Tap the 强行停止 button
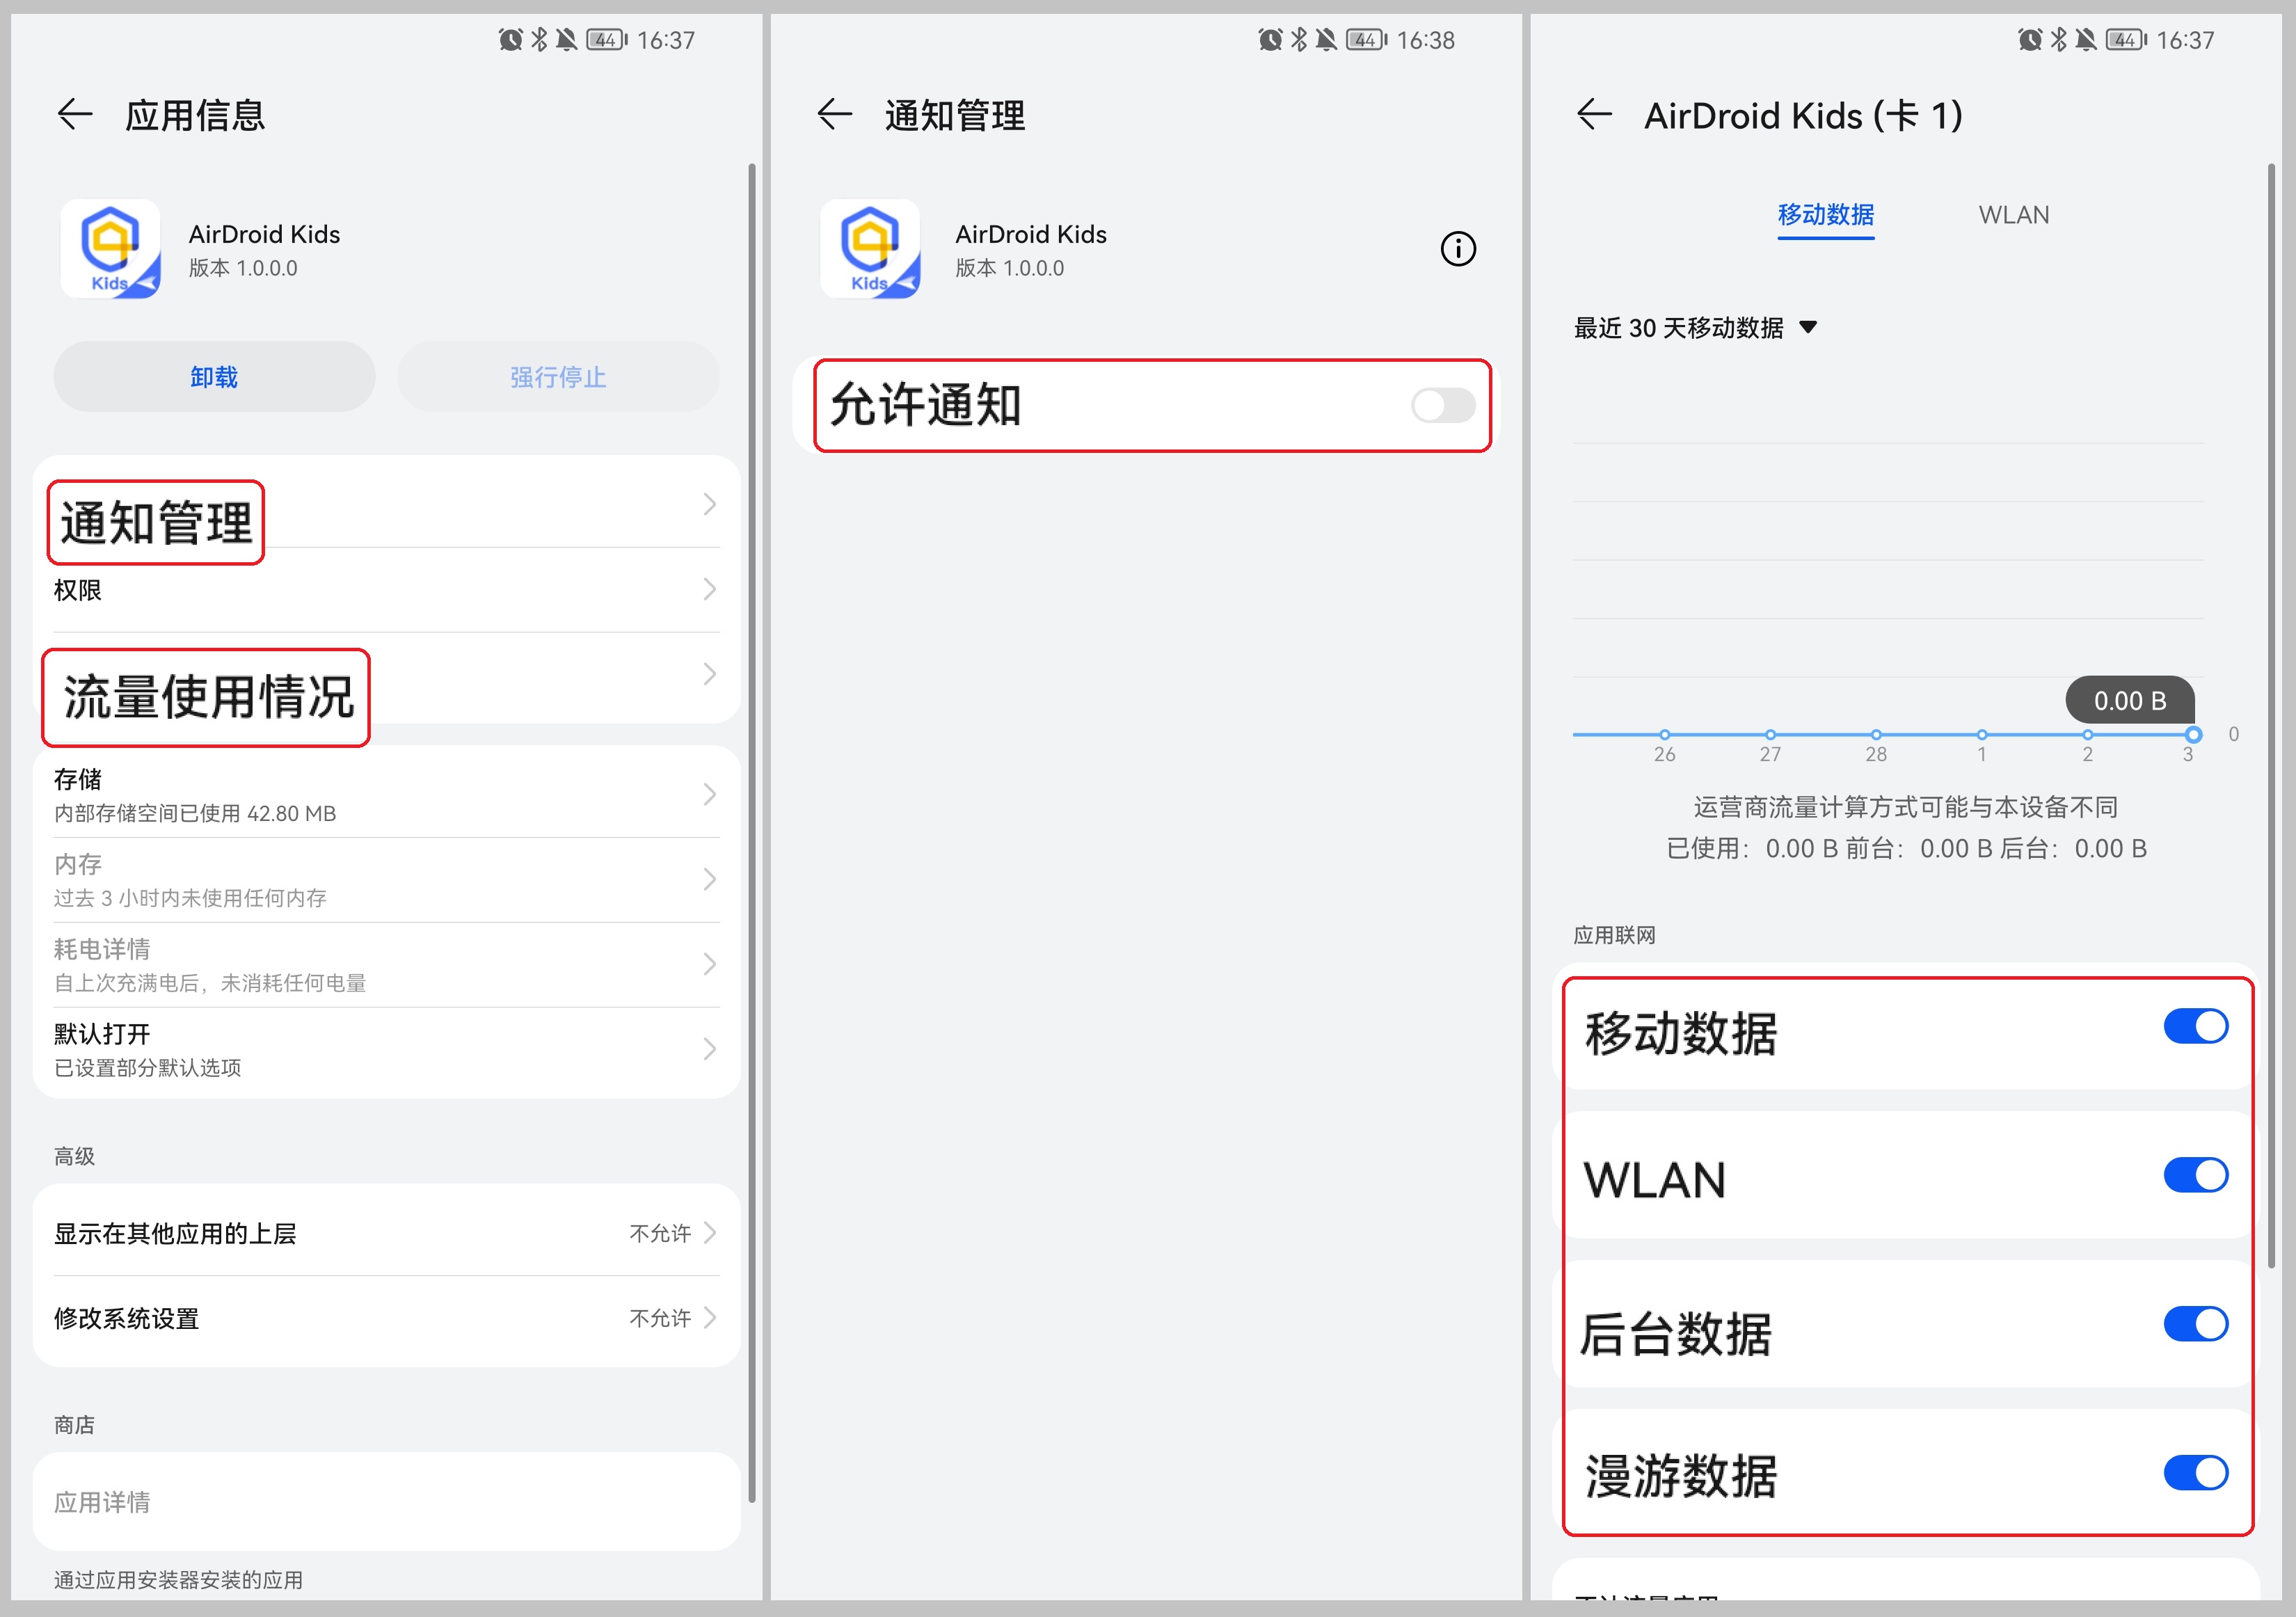The width and height of the screenshot is (2296, 1617). (558, 377)
